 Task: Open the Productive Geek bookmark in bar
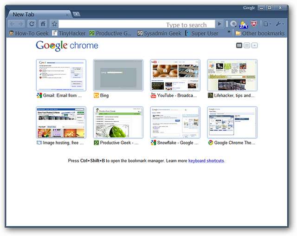point(110,33)
